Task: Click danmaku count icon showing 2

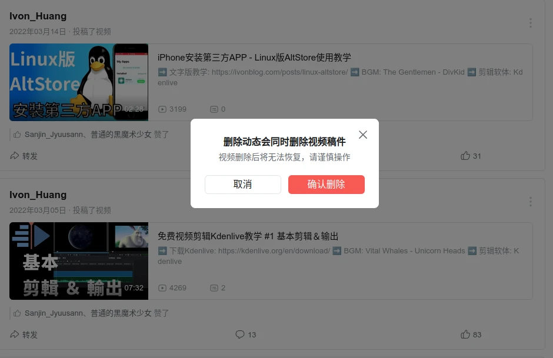Action: click(214, 288)
